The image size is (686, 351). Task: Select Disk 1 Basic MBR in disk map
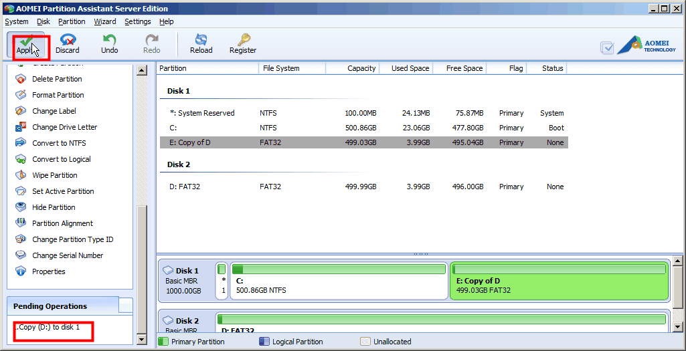tap(186, 281)
